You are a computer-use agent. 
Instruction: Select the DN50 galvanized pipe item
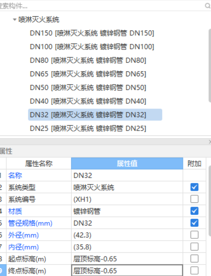(x=88, y=88)
